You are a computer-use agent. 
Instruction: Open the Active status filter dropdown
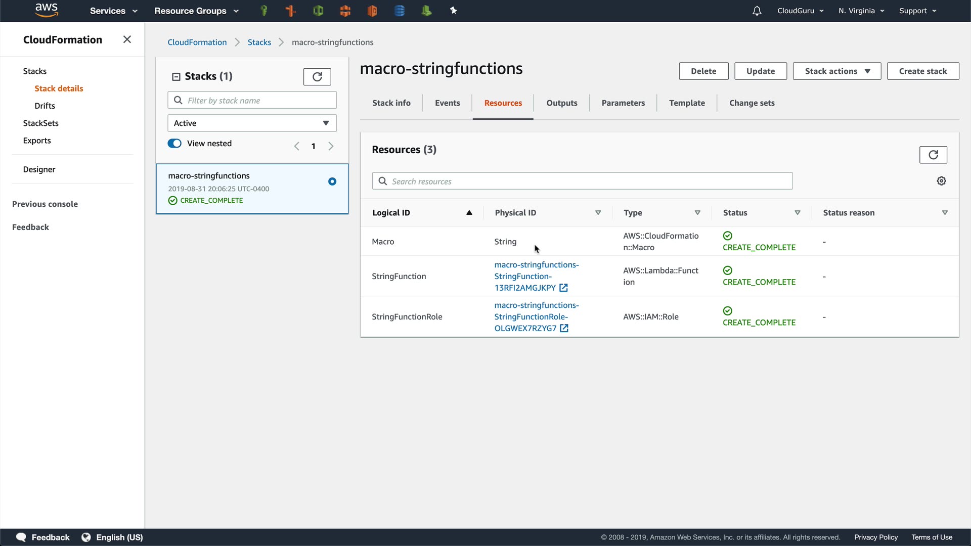click(x=252, y=123)
